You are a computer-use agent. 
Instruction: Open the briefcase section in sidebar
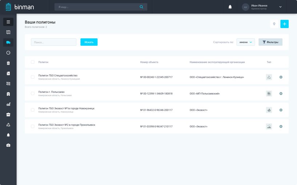point(8,115)
